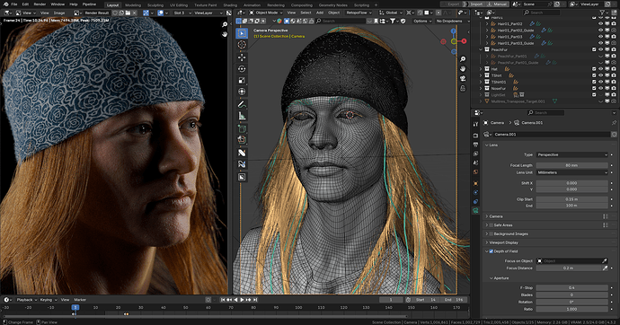Toggle render camera icon for NoseFur collection
This screenshot has height=325, width=620.
point(614,89)
